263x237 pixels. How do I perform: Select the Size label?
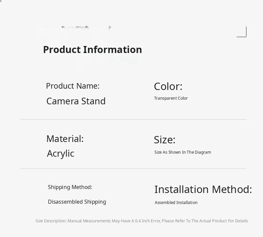point(164,140)
